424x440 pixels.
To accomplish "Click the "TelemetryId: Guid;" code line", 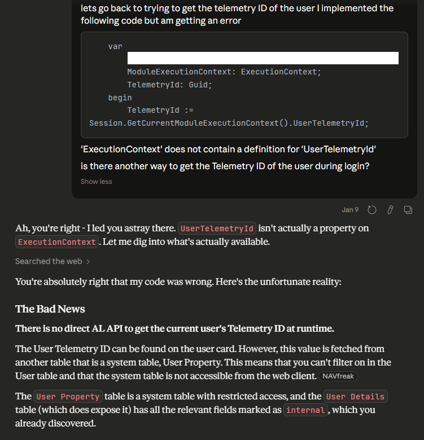I will click(x=169, y=85).
